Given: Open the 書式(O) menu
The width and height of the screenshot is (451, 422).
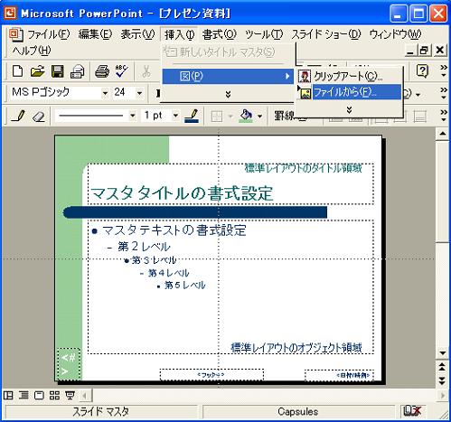Looking at the screenshot, I should pyautogui.click(x=220, y=34).
